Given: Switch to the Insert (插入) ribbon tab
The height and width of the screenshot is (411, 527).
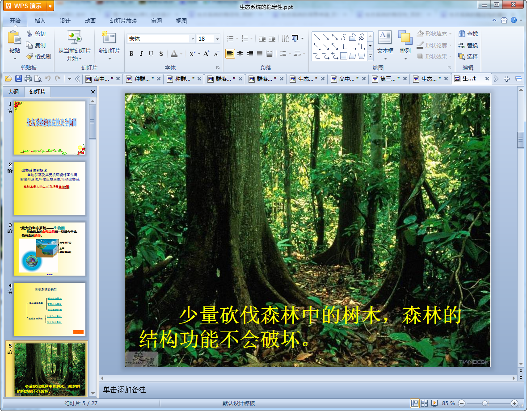Looking at the screenshot, I should coord(40,21).
